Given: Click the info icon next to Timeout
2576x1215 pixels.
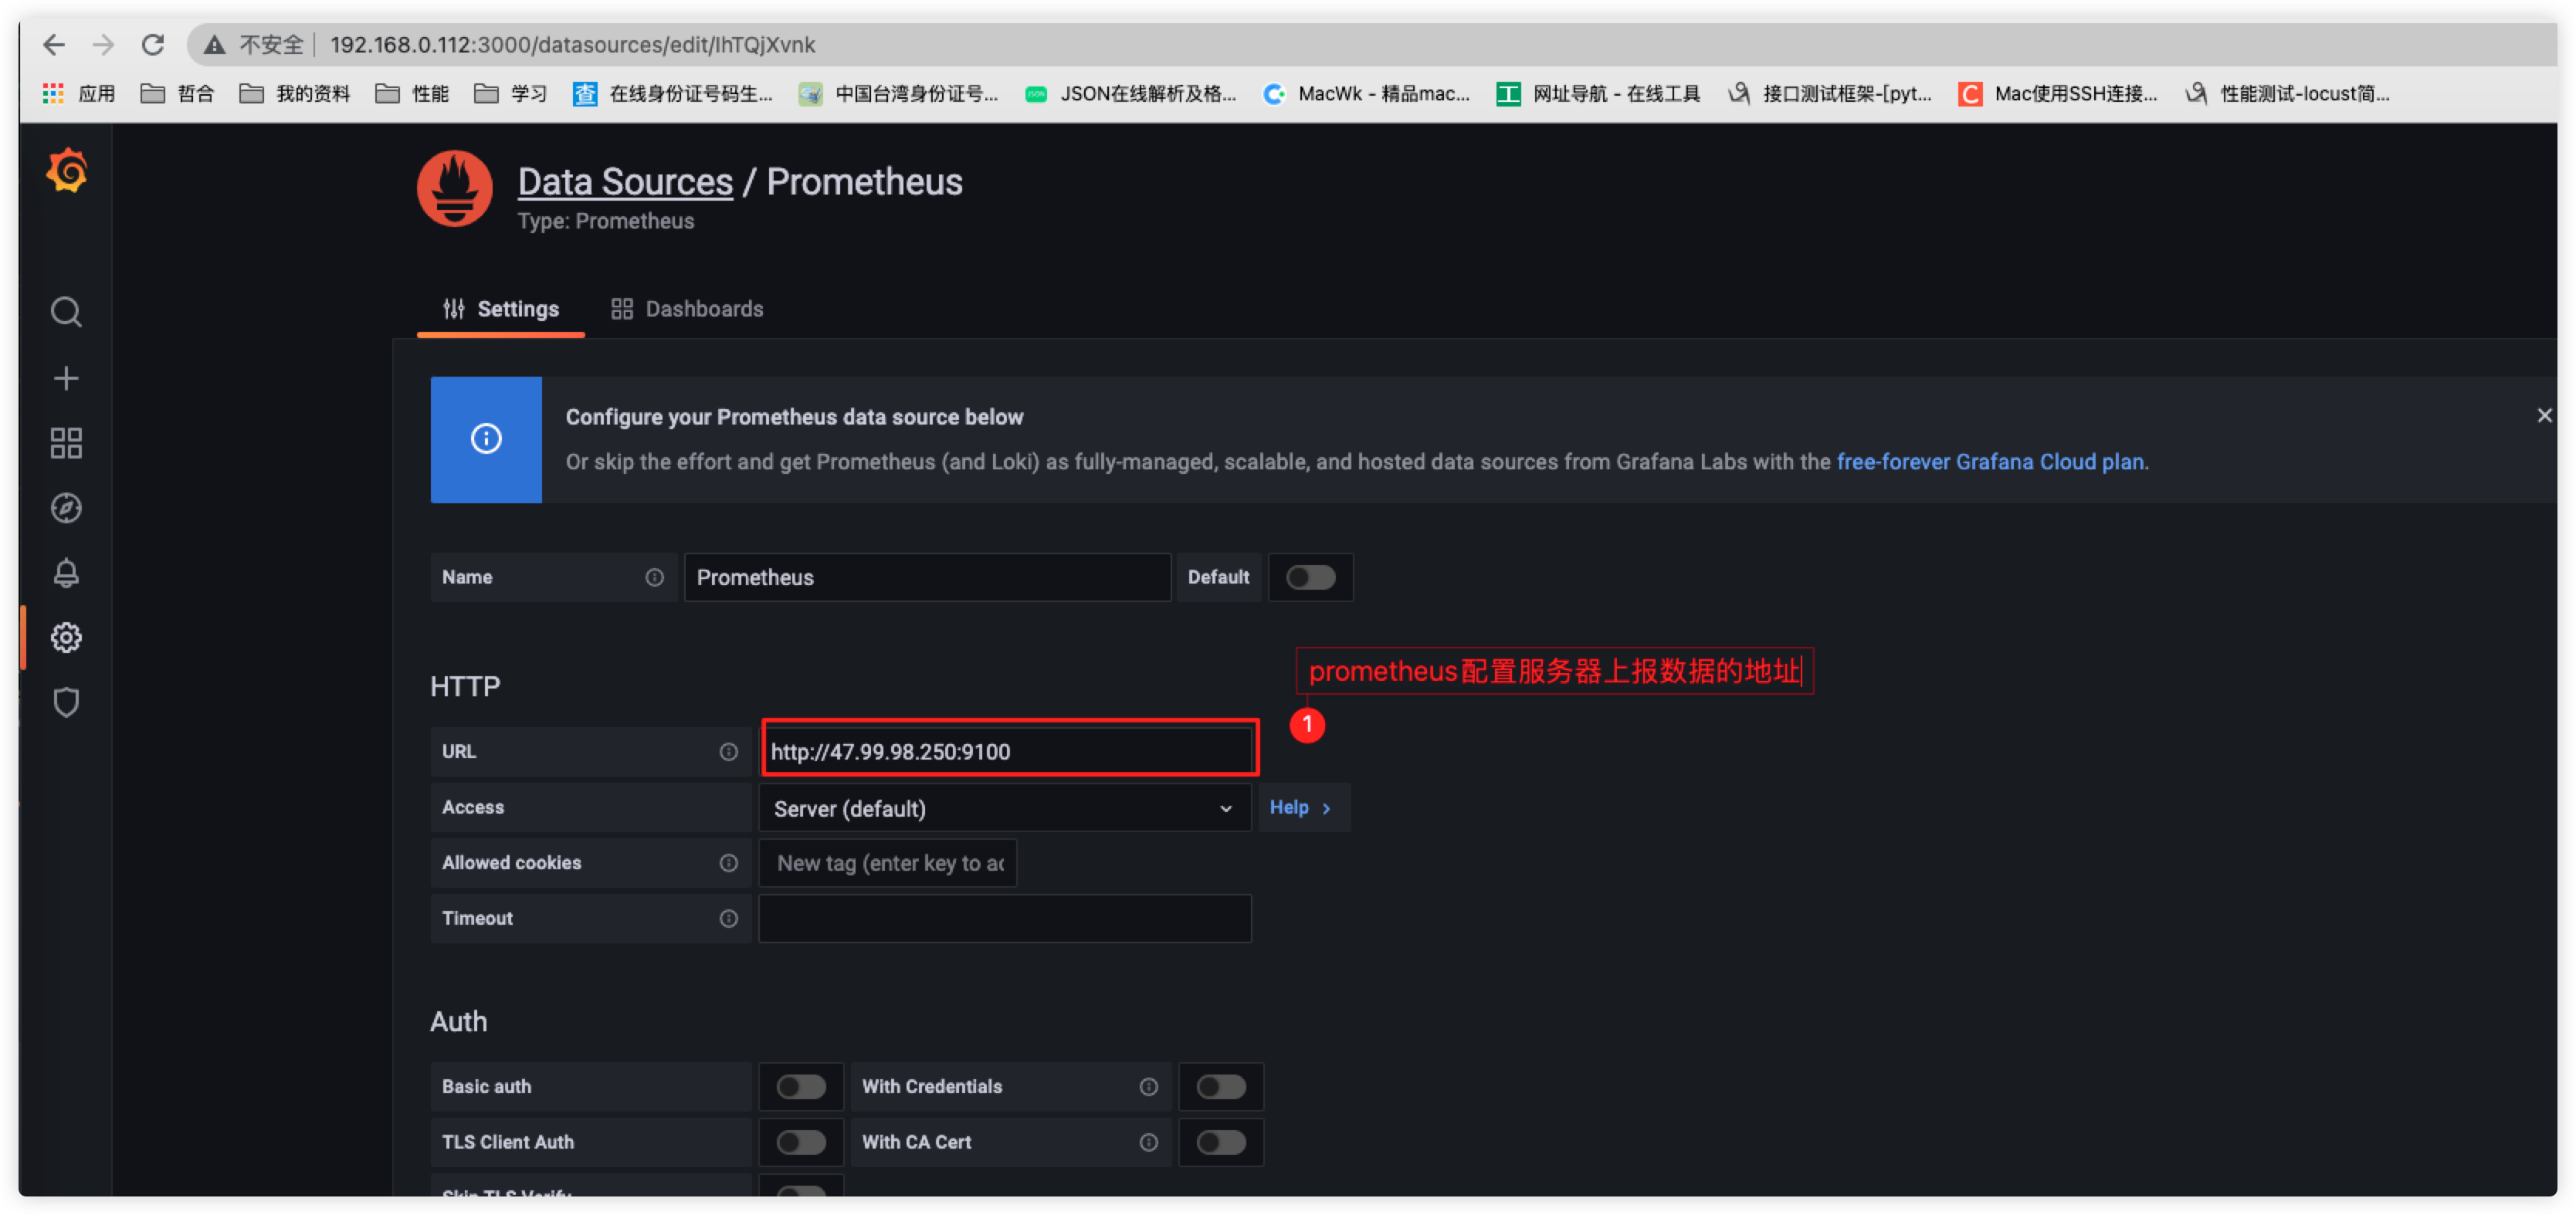Looking at the screenshot, I should click(729, 919).
